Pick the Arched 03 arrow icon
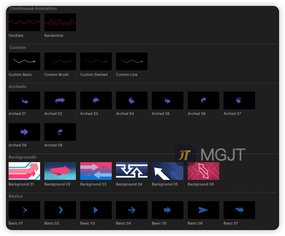The image size is (285, 236). coord(96,100)
